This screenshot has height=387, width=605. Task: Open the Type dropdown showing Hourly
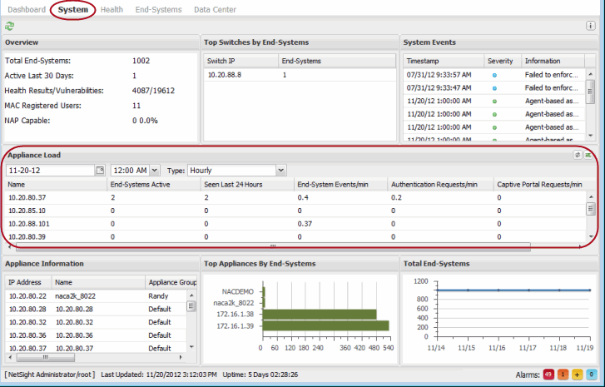280,170
